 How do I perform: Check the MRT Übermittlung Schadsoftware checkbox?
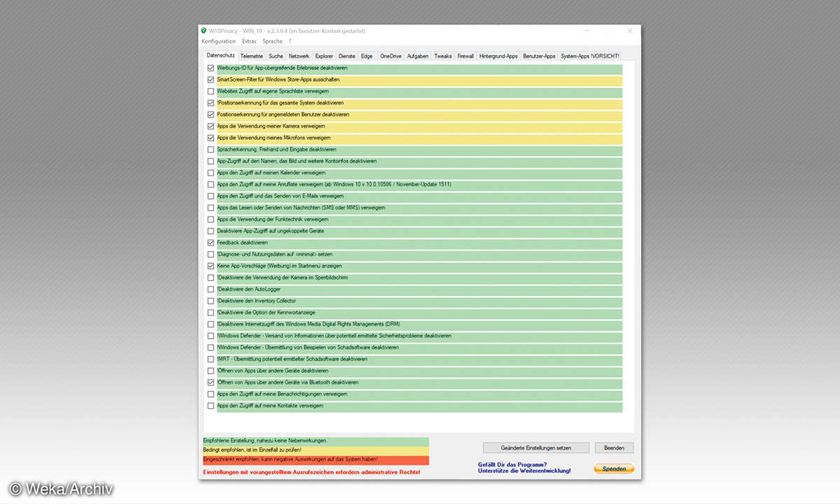coord(211,359)
